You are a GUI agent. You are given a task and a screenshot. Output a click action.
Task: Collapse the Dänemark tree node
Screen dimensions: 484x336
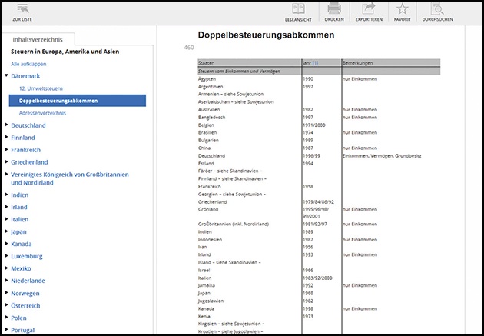click(6, 76)
